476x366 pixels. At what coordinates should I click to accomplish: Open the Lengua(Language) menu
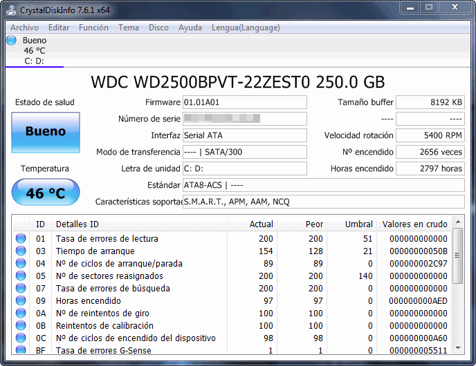(246, 28)
